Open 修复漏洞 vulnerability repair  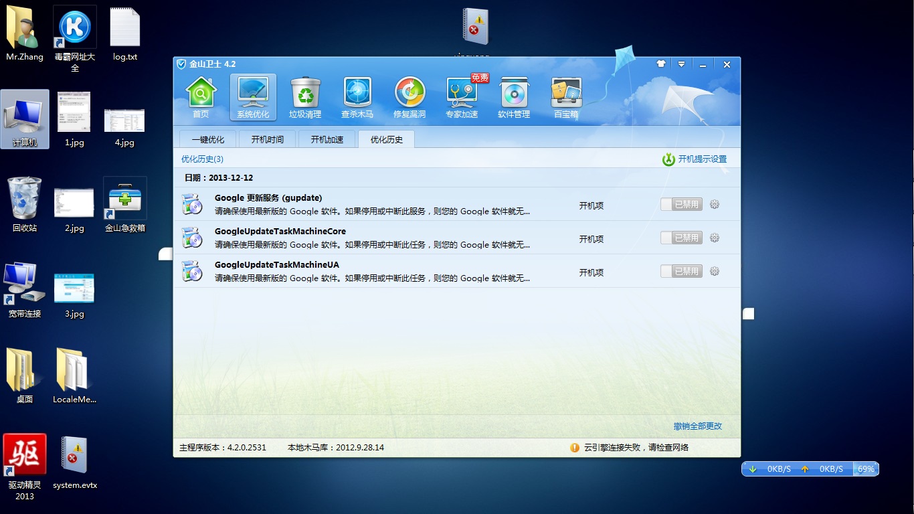409,98
